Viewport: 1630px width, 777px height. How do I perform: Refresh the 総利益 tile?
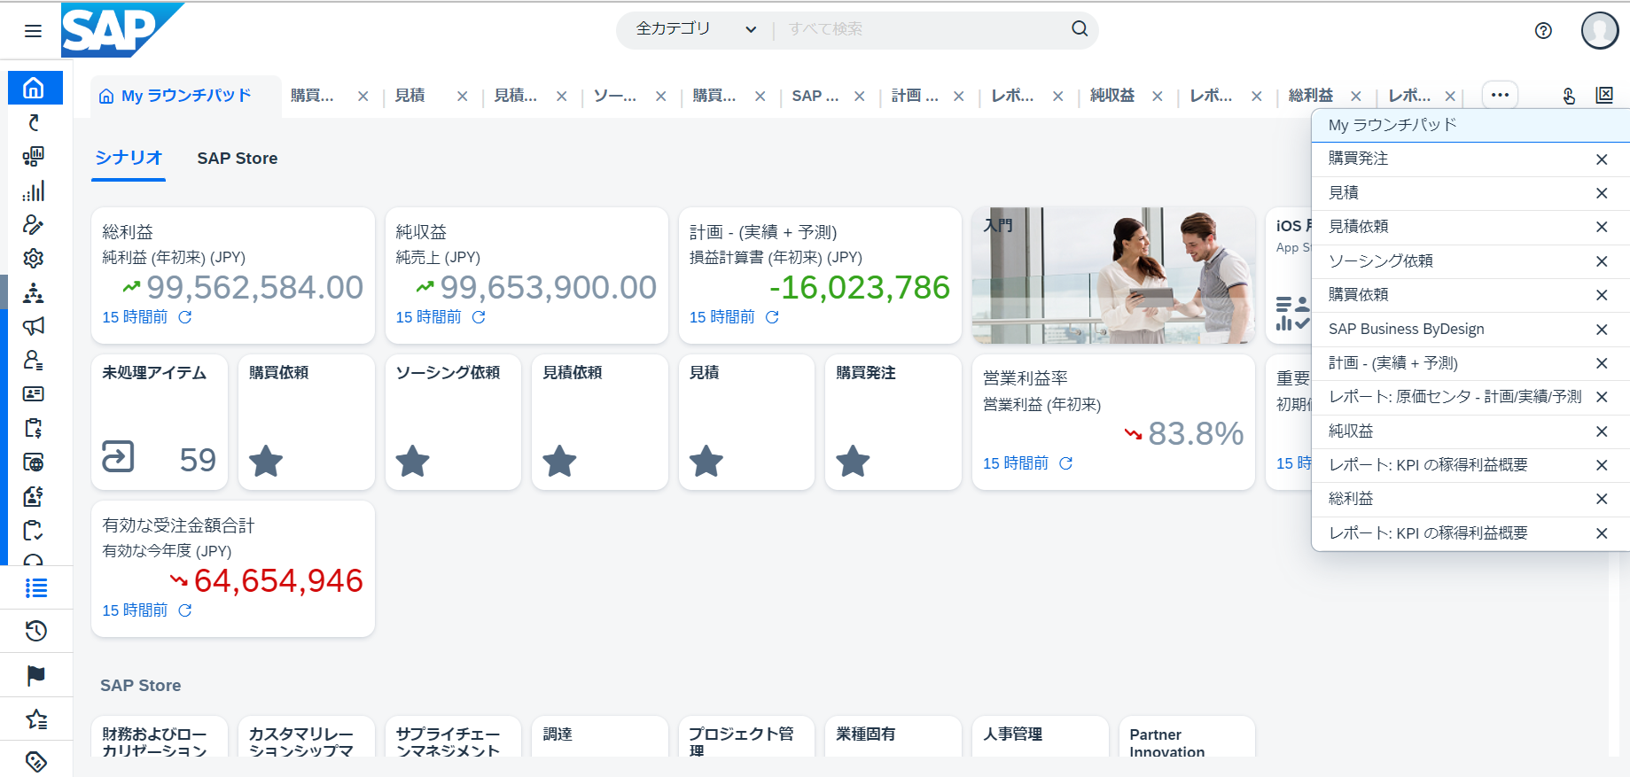tap(185, 317)
